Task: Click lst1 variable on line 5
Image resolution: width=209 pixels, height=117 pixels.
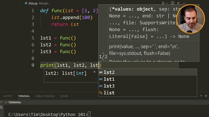Action: (46, 38)
